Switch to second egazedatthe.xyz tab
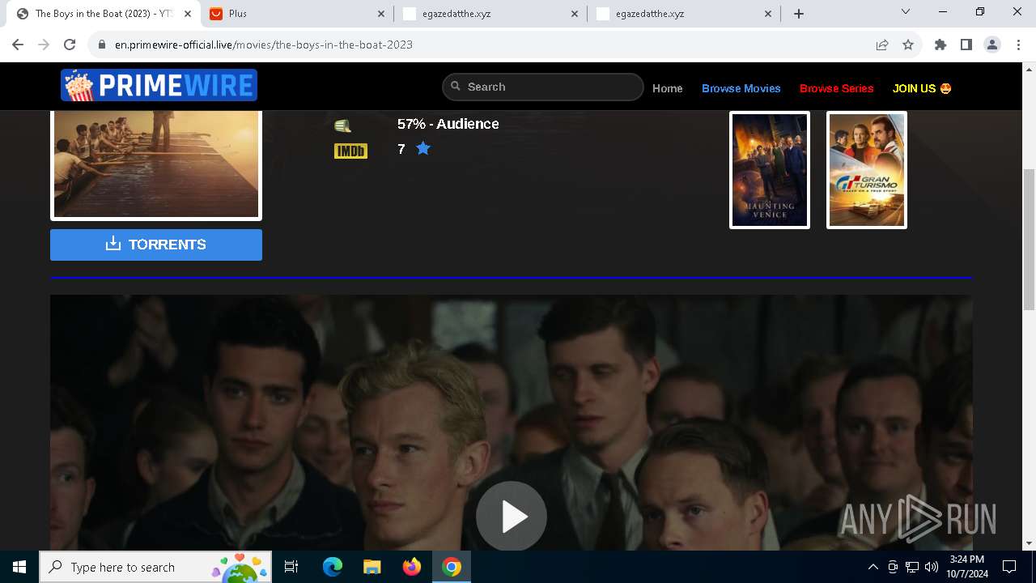The width and height of the screenshot is (1036, 583). [686, 14]
